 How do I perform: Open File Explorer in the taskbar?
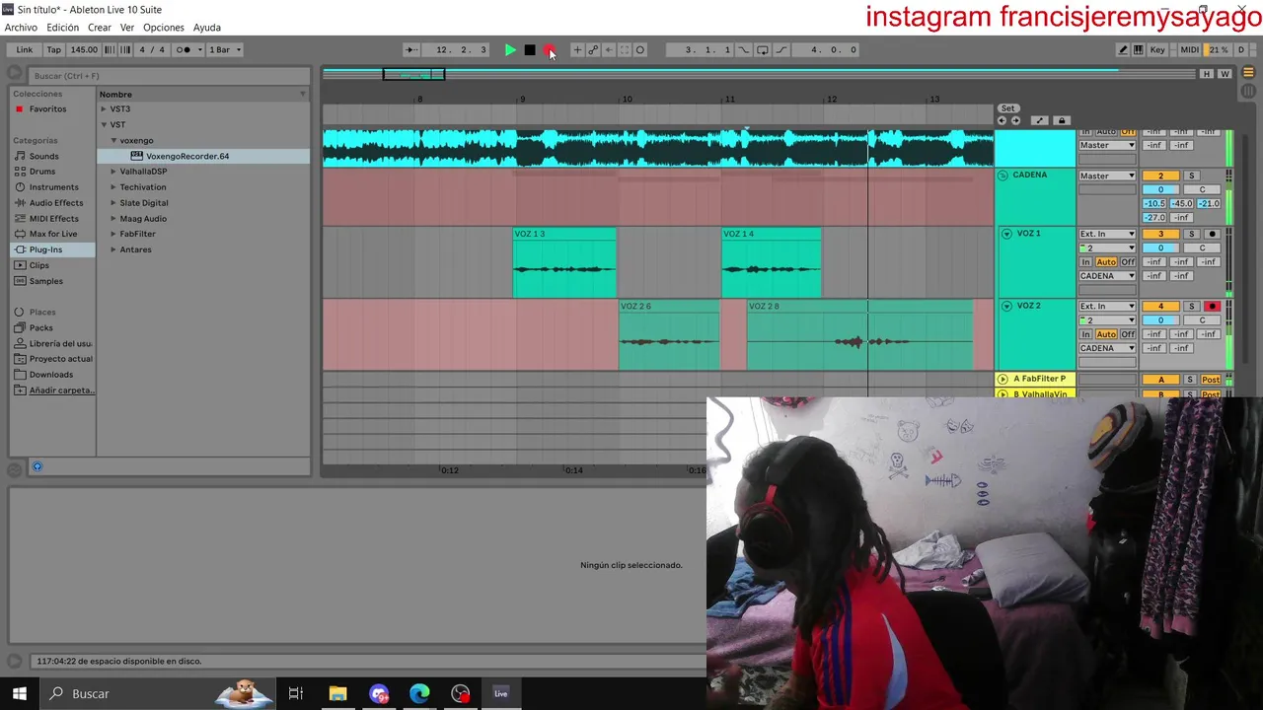(x=337, y=694)
